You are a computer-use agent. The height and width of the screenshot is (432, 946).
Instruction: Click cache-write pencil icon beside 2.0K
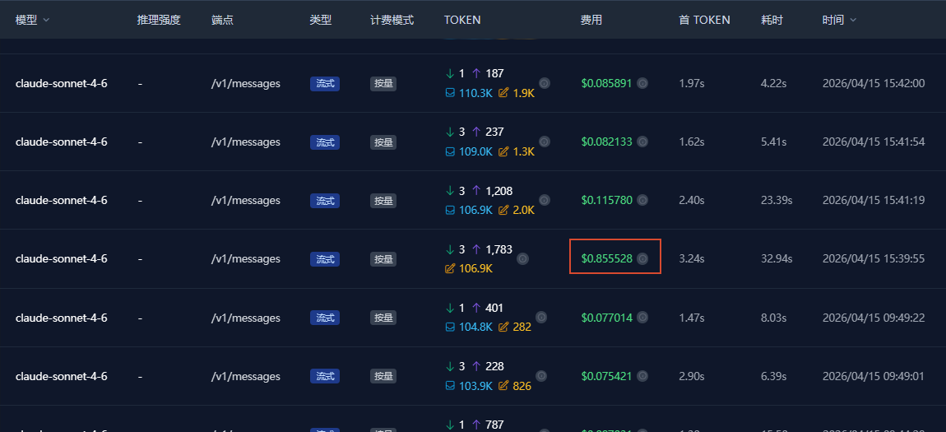coord(503,211)
